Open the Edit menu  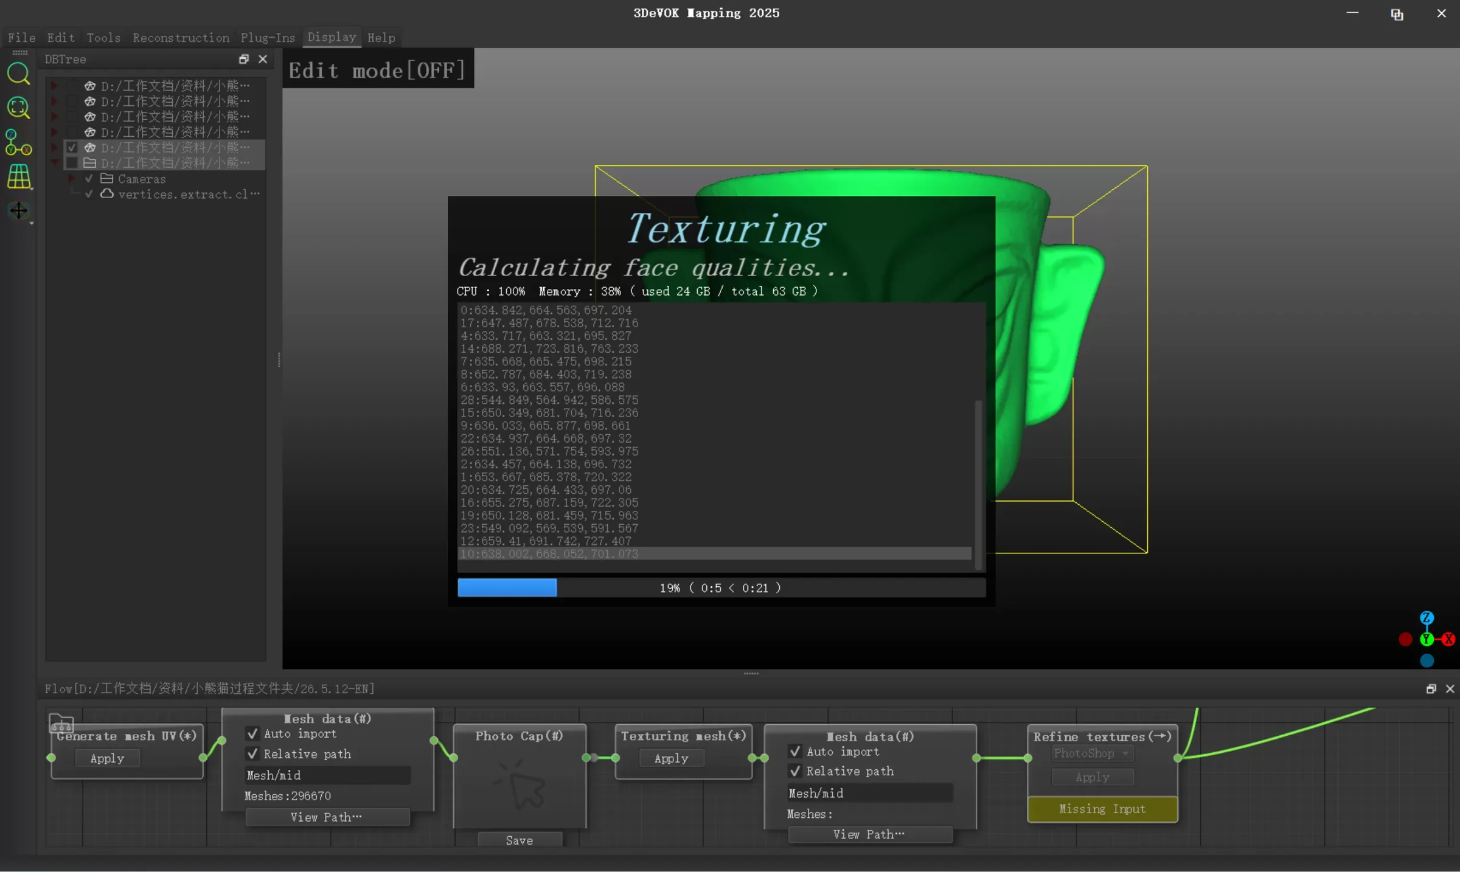pos(61,38)
